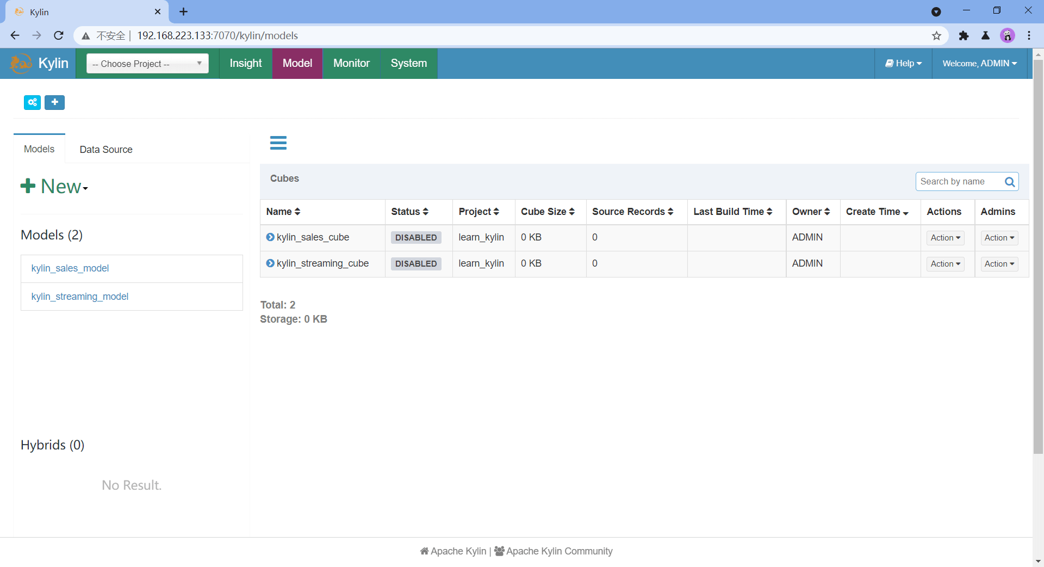Viewport: 1044px width, 567px height.
Task: Click the blue plus add project button
Action: point(54,102)
